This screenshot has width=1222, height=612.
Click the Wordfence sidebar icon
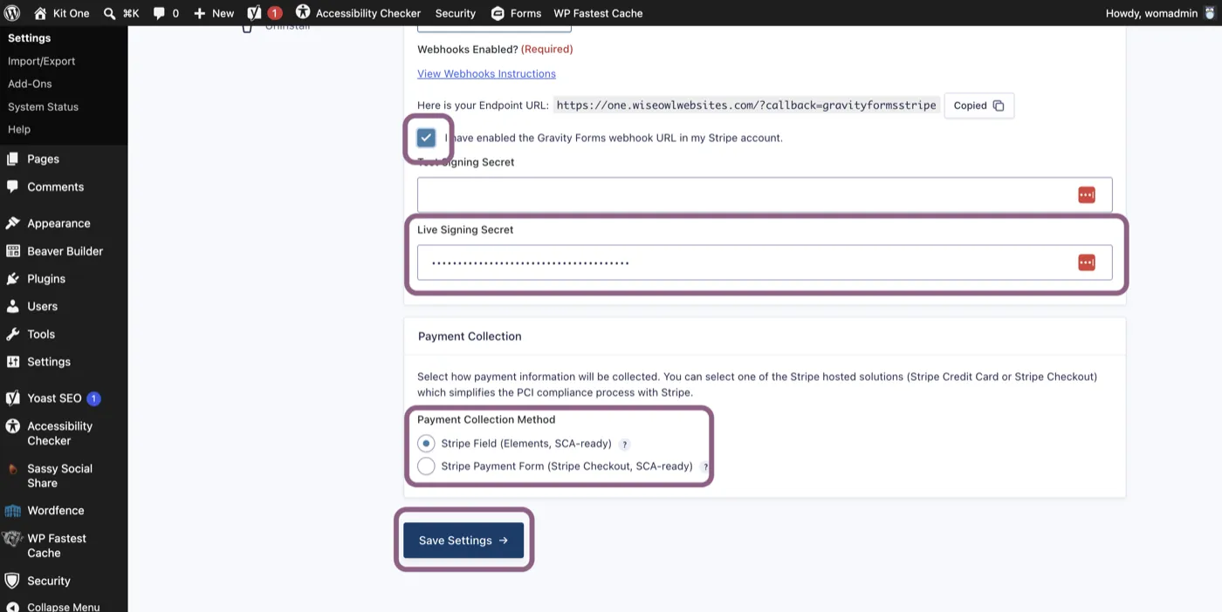coord(12,511)
